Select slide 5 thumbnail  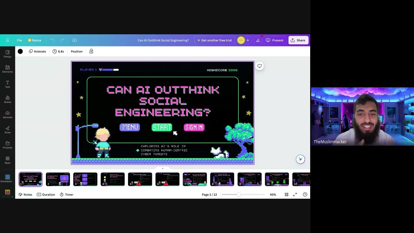140,179
